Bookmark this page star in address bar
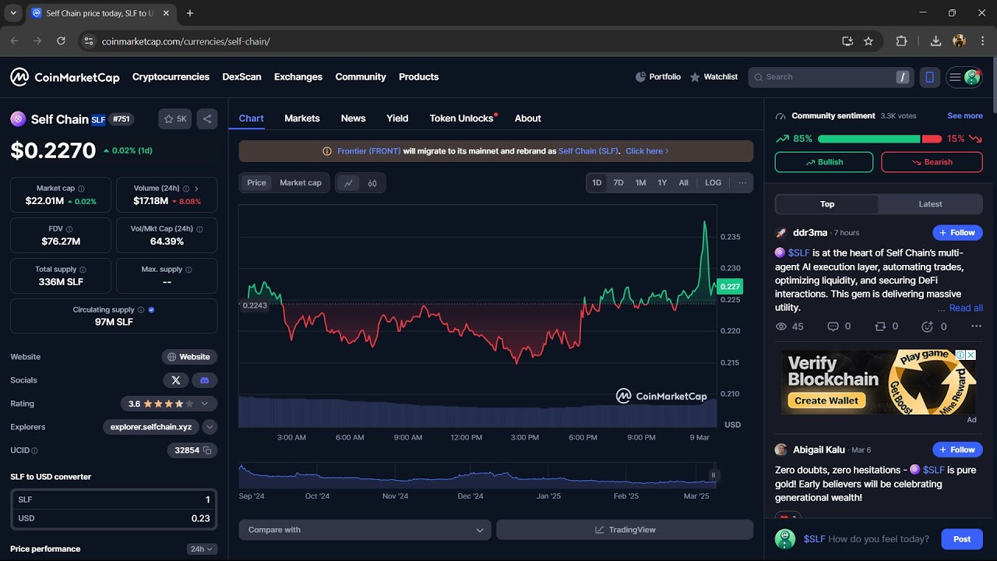This screenshot has height=561, width=997. point(868,41)
